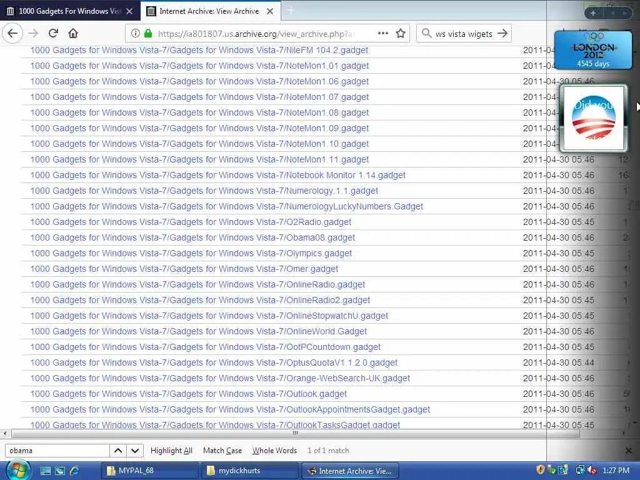Click the Obama logo sidebar gadget
This screenshot has height=480, width=640.
coord(594,118)
